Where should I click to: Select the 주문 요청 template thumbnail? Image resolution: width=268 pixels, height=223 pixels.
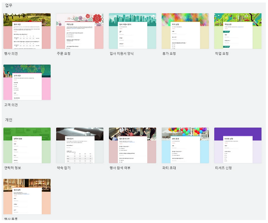click(x=79, y=31)
